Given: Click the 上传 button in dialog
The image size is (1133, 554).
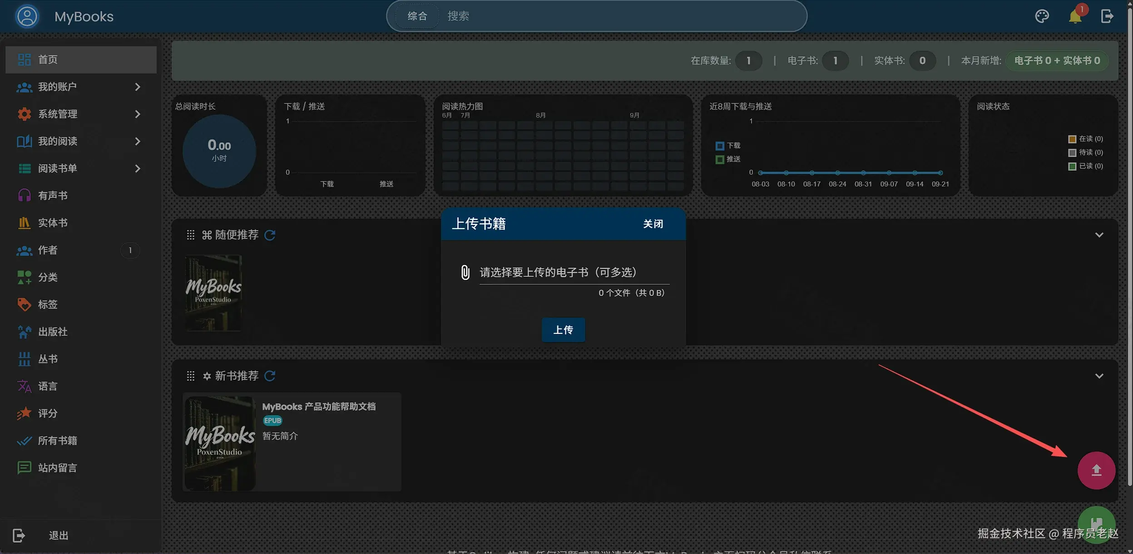Looking at the screenshot, I should coord(563,330).
